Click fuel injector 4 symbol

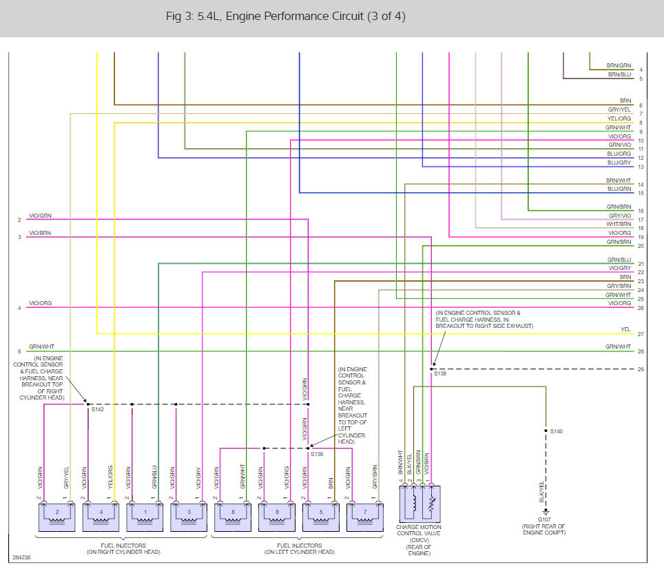[101, 517]
